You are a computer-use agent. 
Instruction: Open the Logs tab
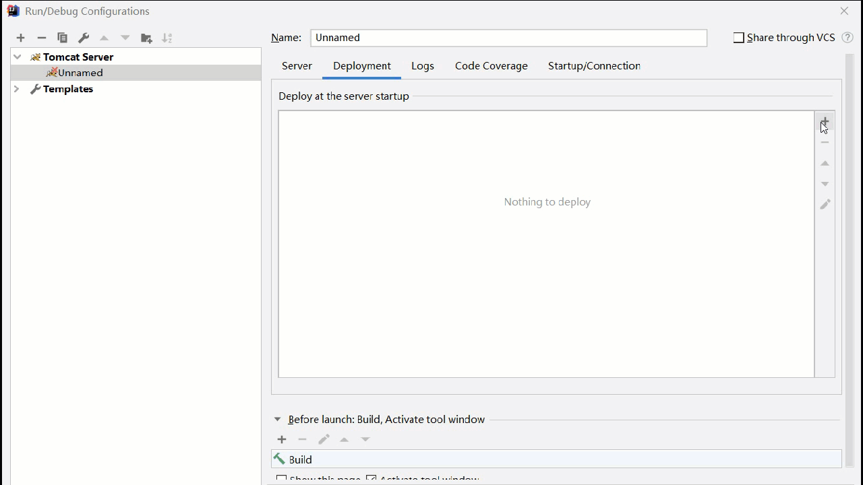pos(423,66)
